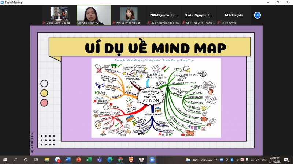Switch to Microsoft Teams taskbar icon

(x=99, y=160)
